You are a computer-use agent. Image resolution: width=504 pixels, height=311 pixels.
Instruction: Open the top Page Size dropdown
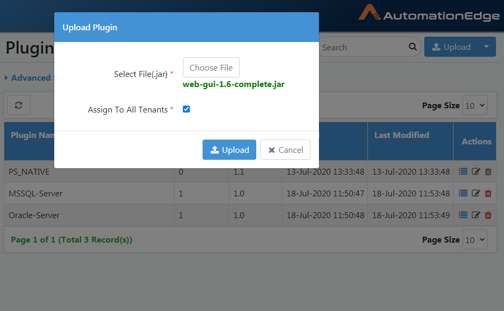pos(475,105)
